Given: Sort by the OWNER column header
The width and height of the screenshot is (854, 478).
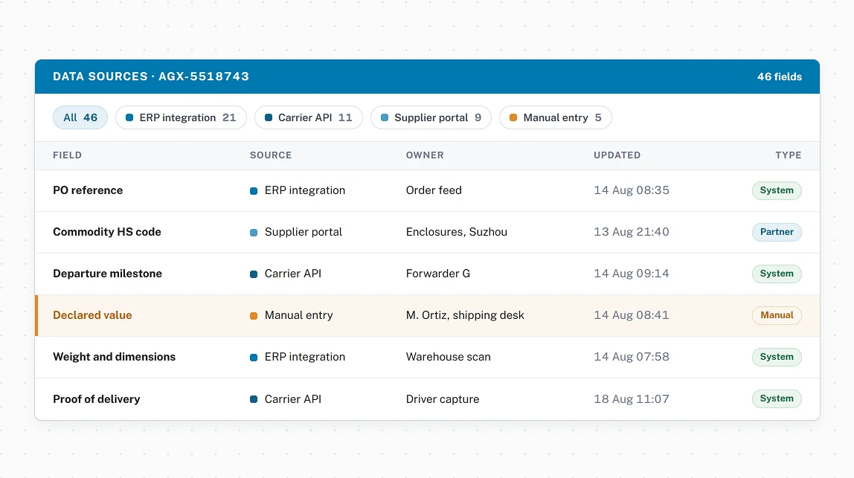Looking at the screenshot, I should click(x=425, y=155).
